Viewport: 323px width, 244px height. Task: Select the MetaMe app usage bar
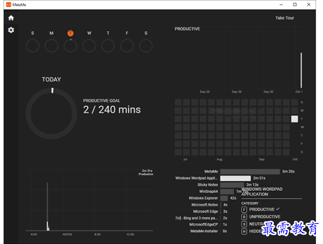click(250, 171)
